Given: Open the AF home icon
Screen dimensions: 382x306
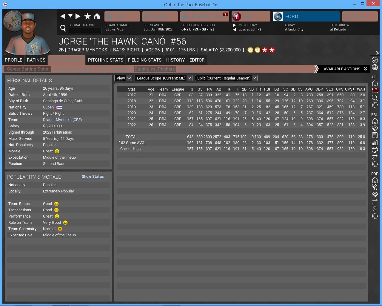Looking at the screenshot, I should [375, 83].
